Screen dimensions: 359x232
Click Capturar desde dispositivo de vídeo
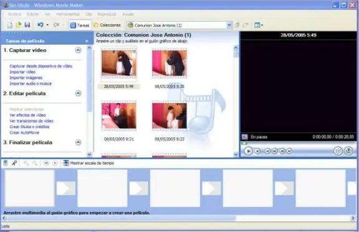click(41, 66)
